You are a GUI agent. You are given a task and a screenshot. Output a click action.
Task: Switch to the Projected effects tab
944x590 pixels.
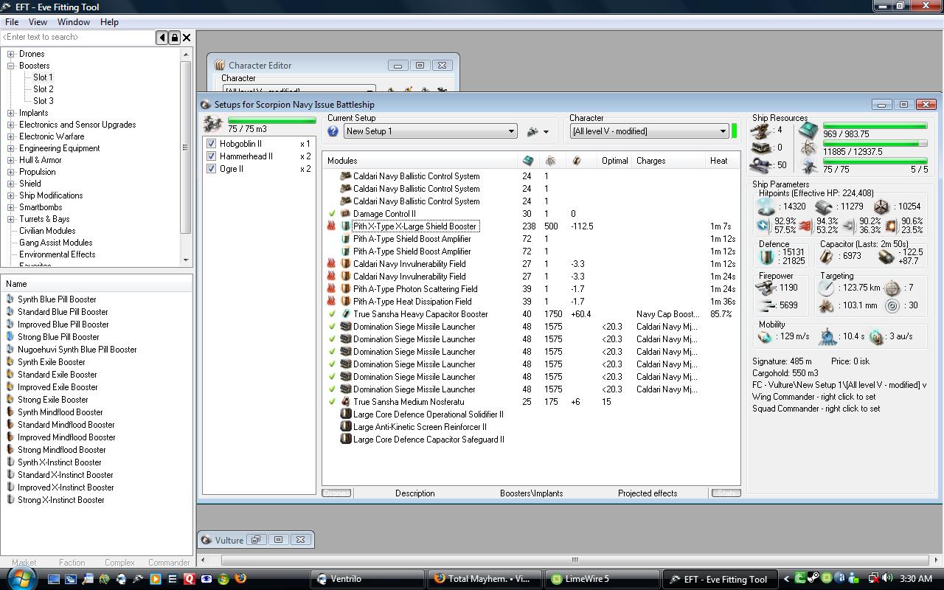(x=648, y=493)
